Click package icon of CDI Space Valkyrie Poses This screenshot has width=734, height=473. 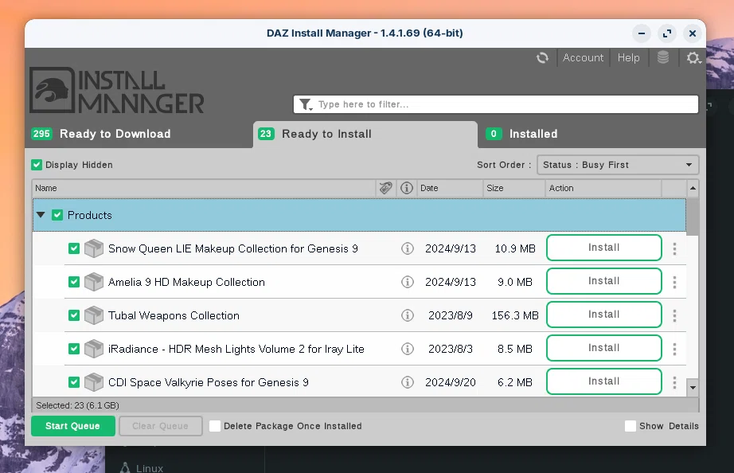tap(94, 382)
